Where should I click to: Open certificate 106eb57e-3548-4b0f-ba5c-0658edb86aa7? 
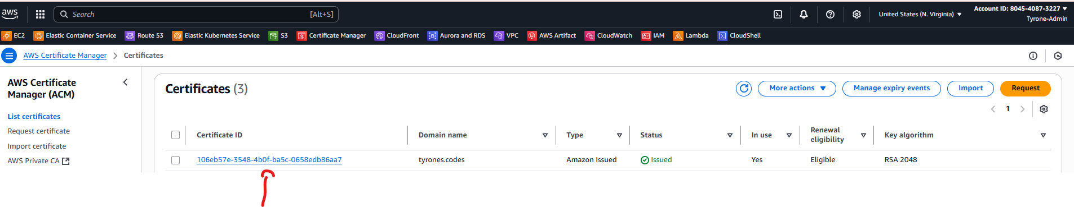[269, 160]
